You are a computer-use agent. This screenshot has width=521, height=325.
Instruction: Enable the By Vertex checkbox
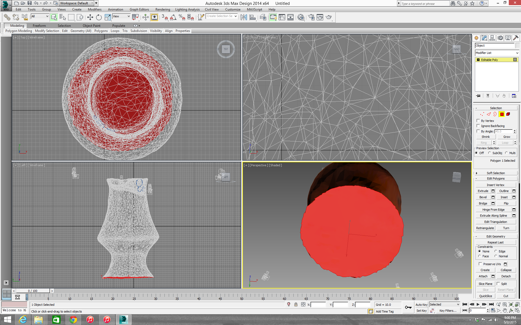478,121
